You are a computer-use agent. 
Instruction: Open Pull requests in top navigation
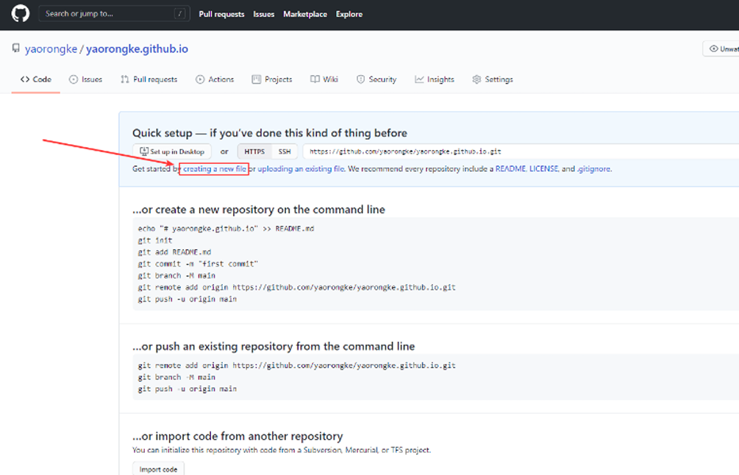pos(221,14)
